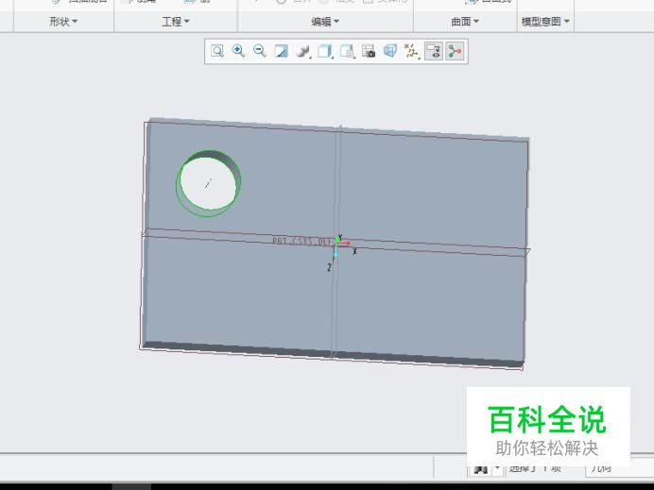654x490 pixels.
Task: Open the display style cube icon
Action: (325, 51)
